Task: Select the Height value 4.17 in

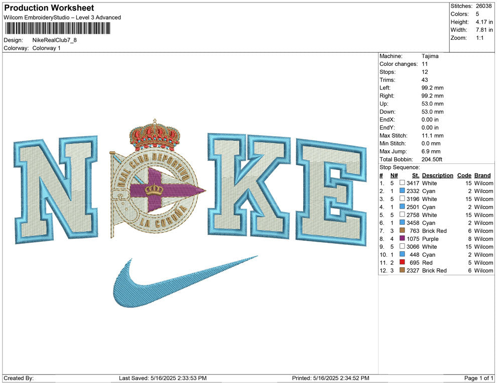Action: pyautogui.click(x=484, y=22)
